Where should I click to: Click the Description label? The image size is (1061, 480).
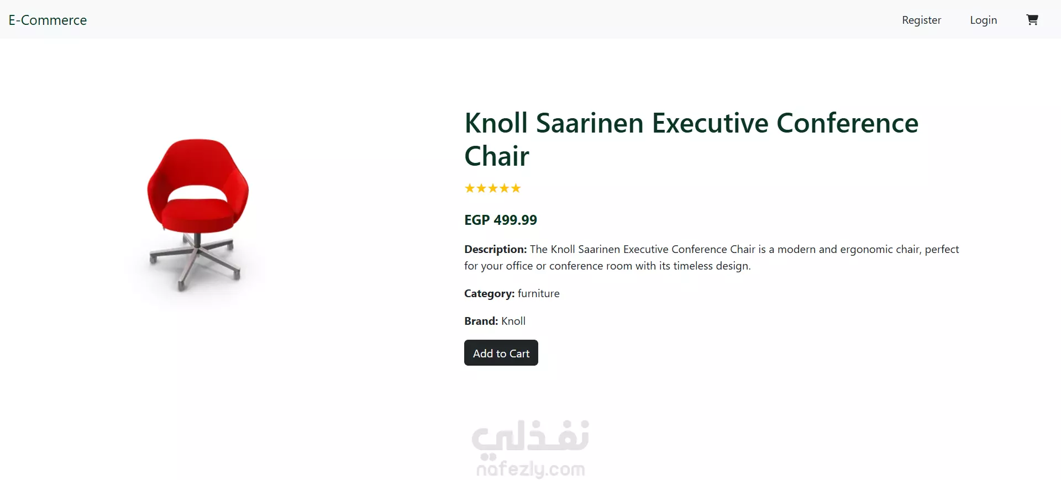pyautogui.click(x=496, y=249)
